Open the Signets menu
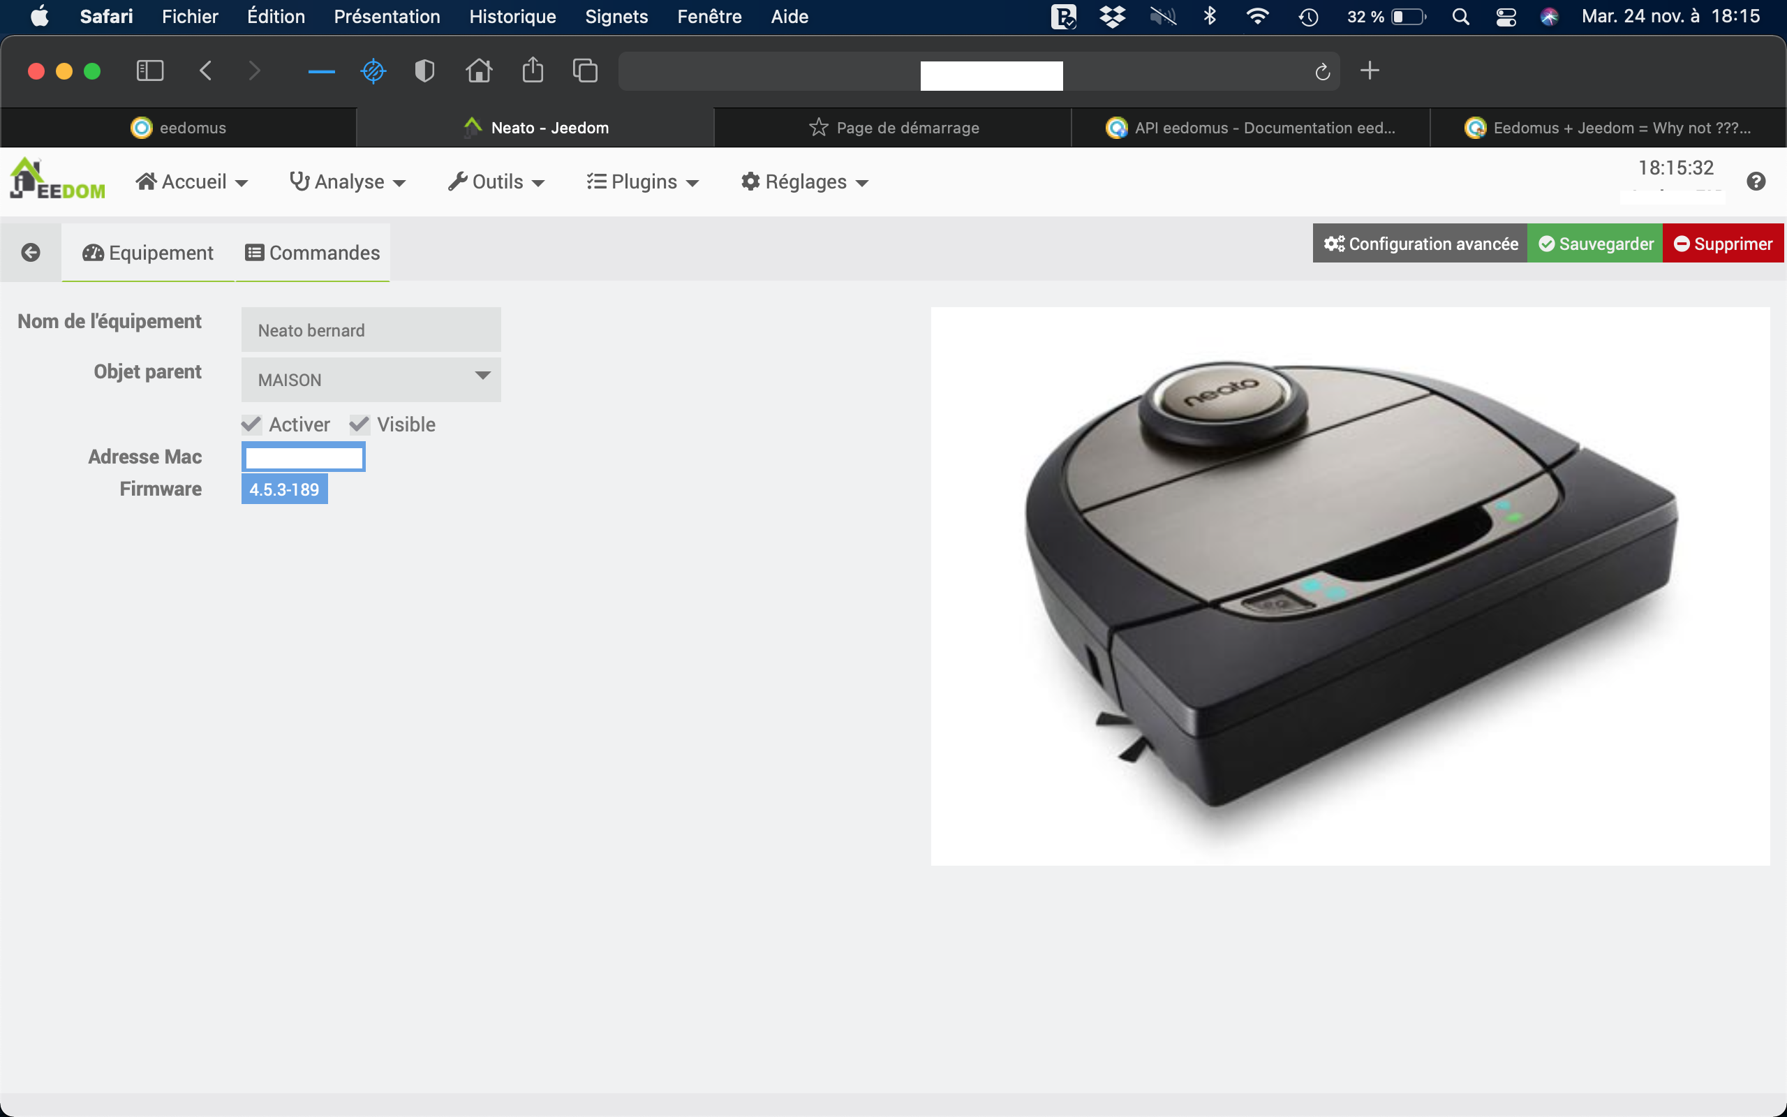This screenshot has width=1787, height=1117. pyautogui.click(x=616, y=16)
